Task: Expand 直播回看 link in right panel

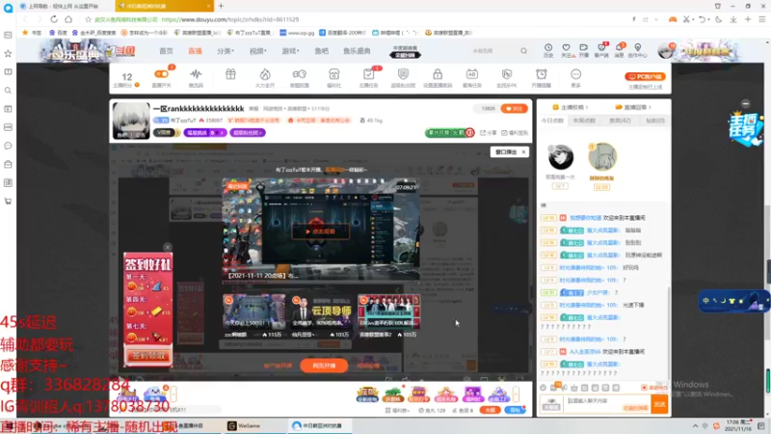Action: [633, 107]
